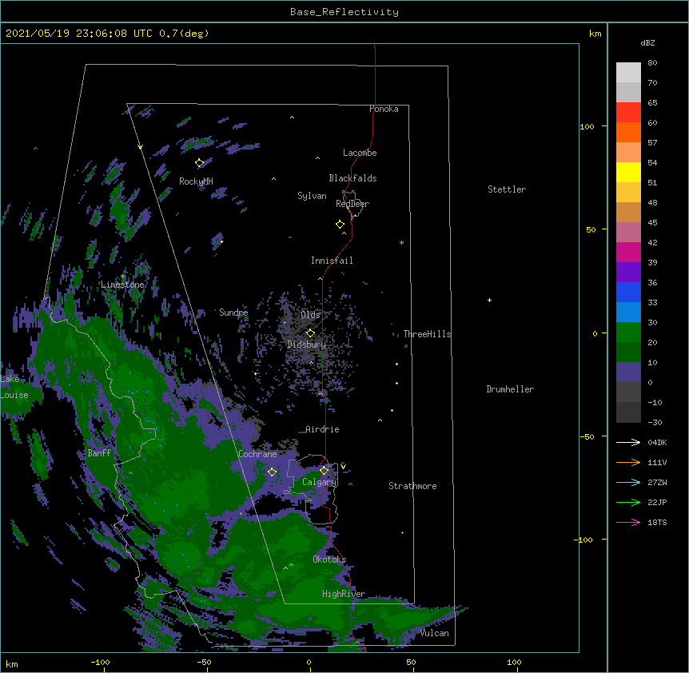The height and width of the screenshot is (673, 689).
Task: Click the RockyMH label
Action: click(196, 181)
